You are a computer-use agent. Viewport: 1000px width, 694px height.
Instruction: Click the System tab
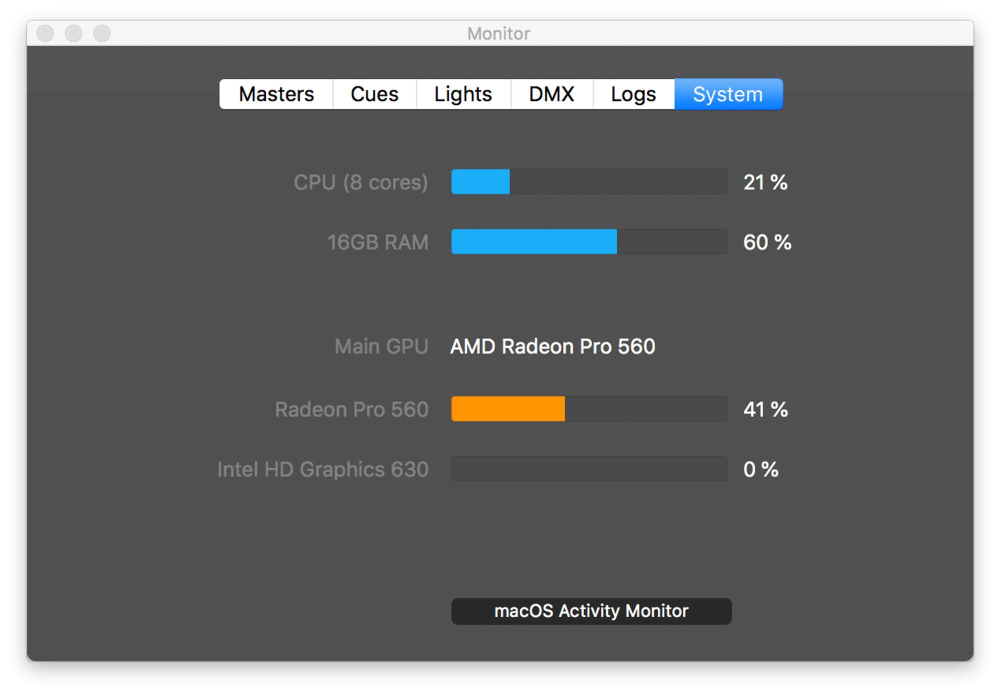coord(728,94)
